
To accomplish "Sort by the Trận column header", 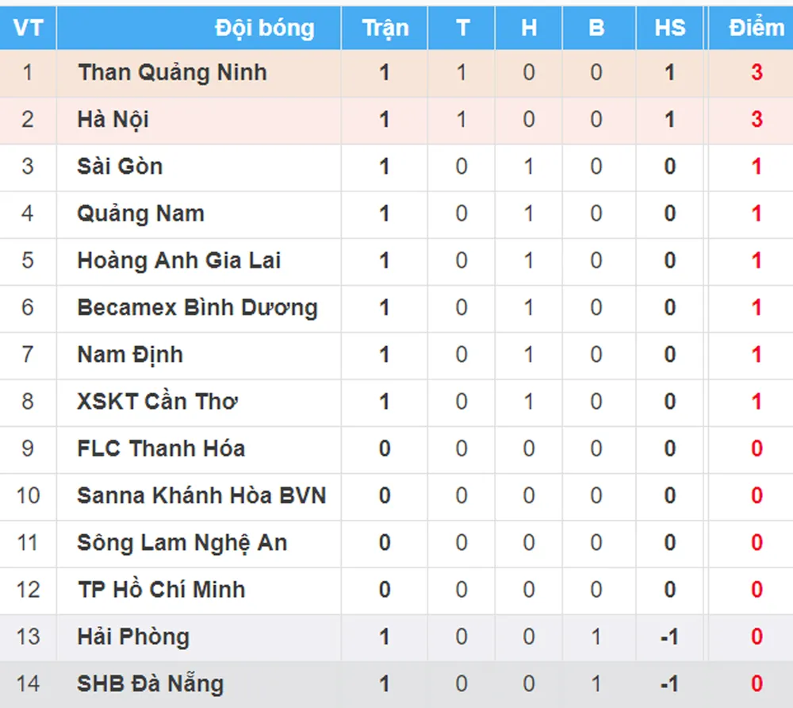I will click(385, 29).
